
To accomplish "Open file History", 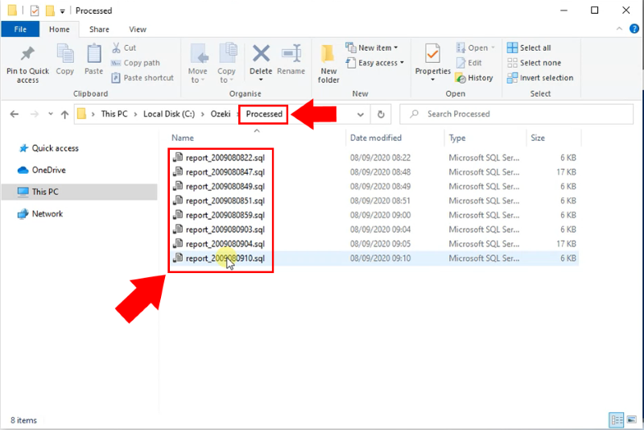I will pos(474,77).
